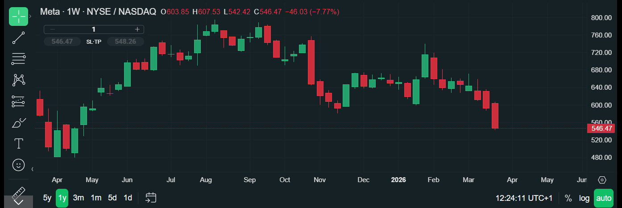Switch to the 5y time range
Screen dimensions: 622x208
(x=47, y=198)
